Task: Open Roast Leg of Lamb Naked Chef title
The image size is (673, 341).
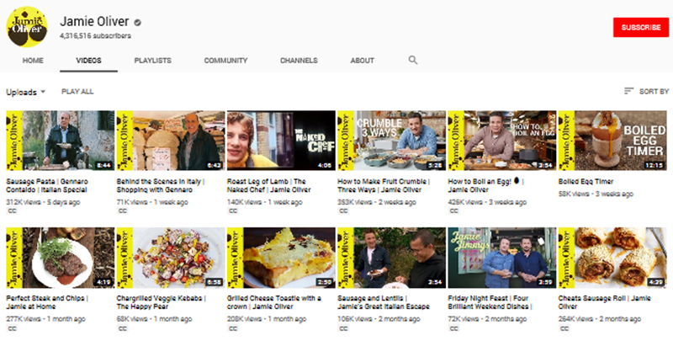Action: tap(268, 185)
